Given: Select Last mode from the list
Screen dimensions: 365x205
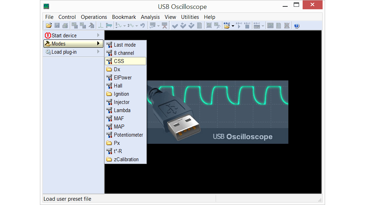Looking at the screenshot, I should pos(124,45).
